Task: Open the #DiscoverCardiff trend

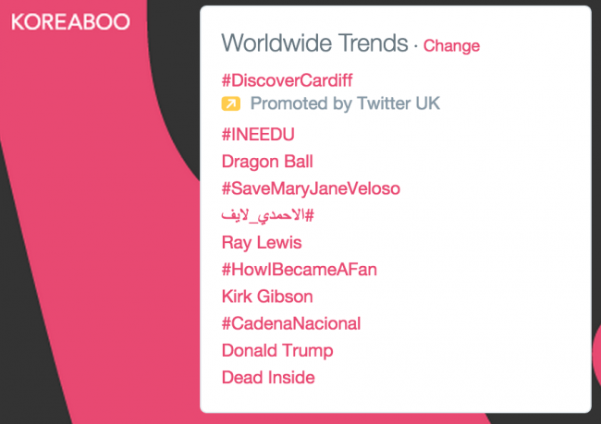Action: pos(287,80)
